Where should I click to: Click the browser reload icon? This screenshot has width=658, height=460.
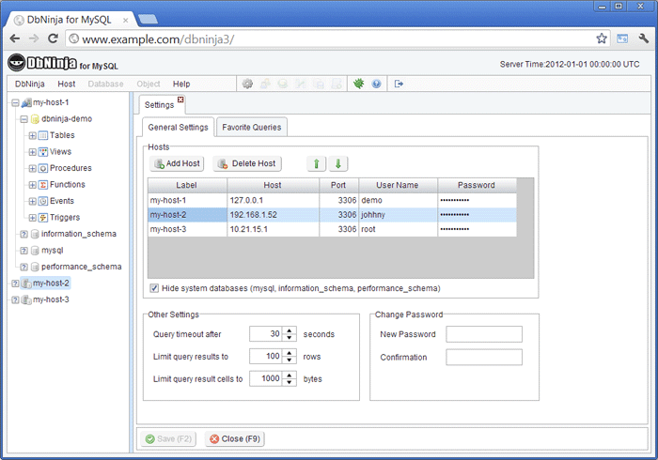[53, 38]
